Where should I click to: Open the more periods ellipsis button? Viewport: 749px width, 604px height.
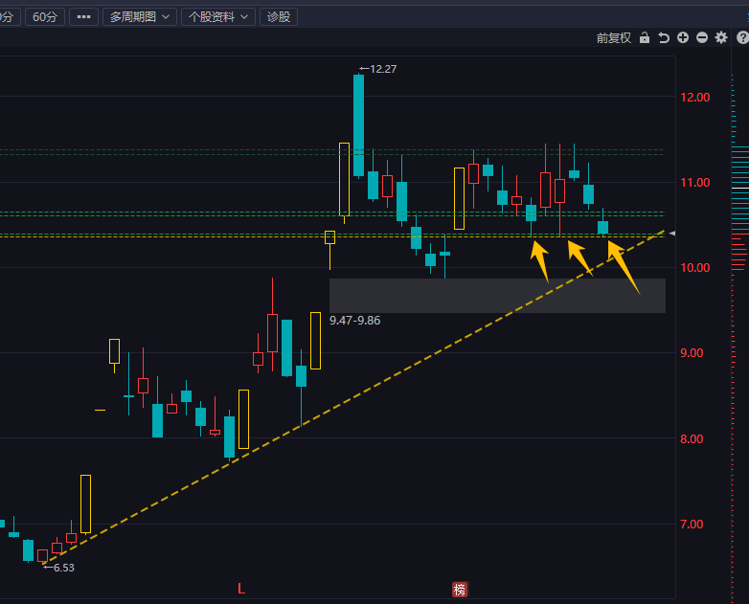click(84, 17)
